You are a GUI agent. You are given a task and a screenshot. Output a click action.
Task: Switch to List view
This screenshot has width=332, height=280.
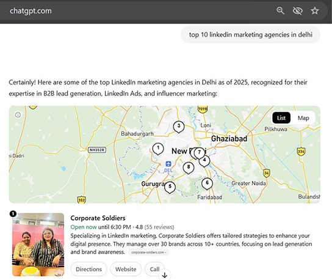coord(281,118)
